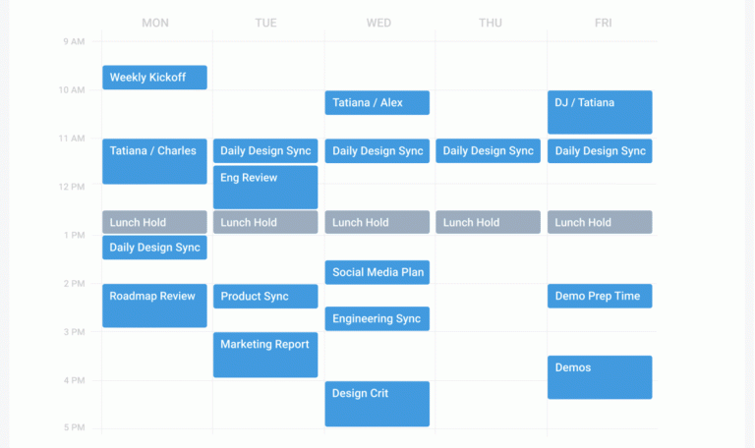This screenshot has width=755, height=448.
Task: Select the Product Sync event
Action: pos(265,297)
